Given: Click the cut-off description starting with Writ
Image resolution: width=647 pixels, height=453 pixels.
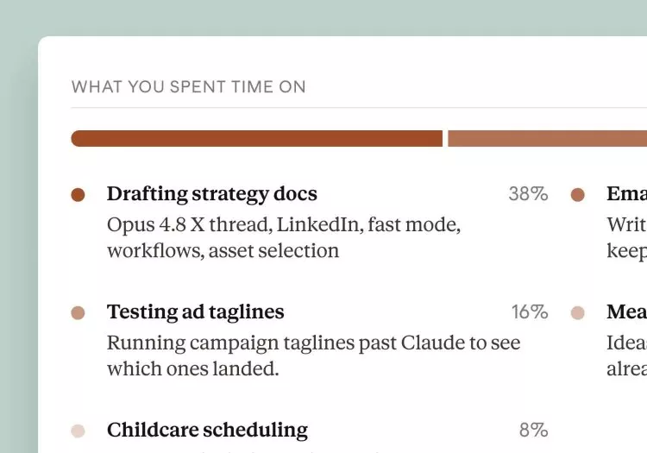Looking at the screenshot, I should [627, 237].
